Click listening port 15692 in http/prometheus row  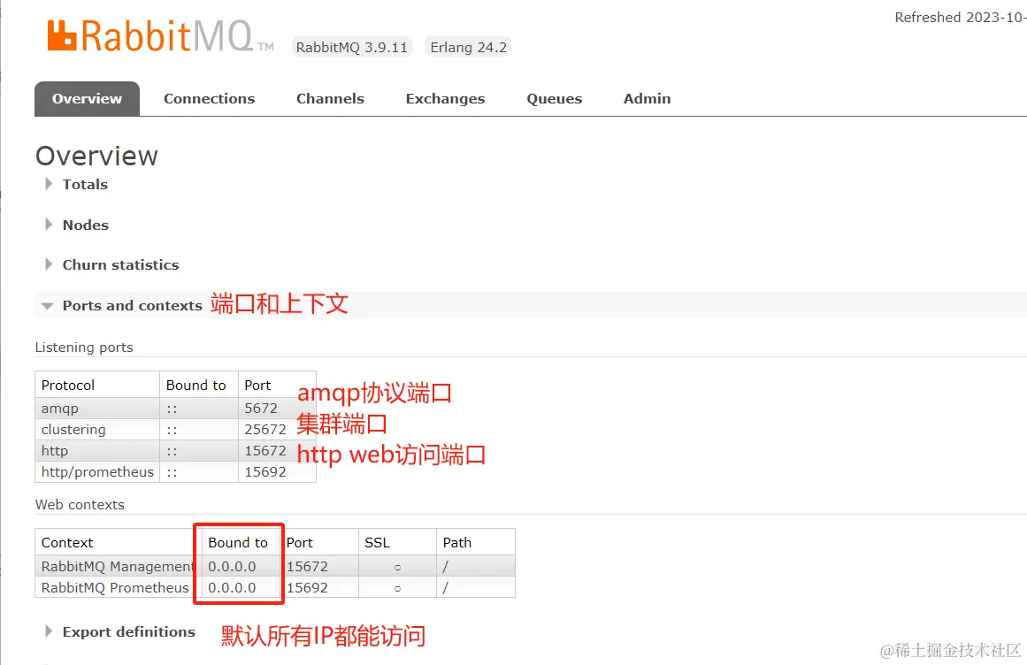coord(265,472)
